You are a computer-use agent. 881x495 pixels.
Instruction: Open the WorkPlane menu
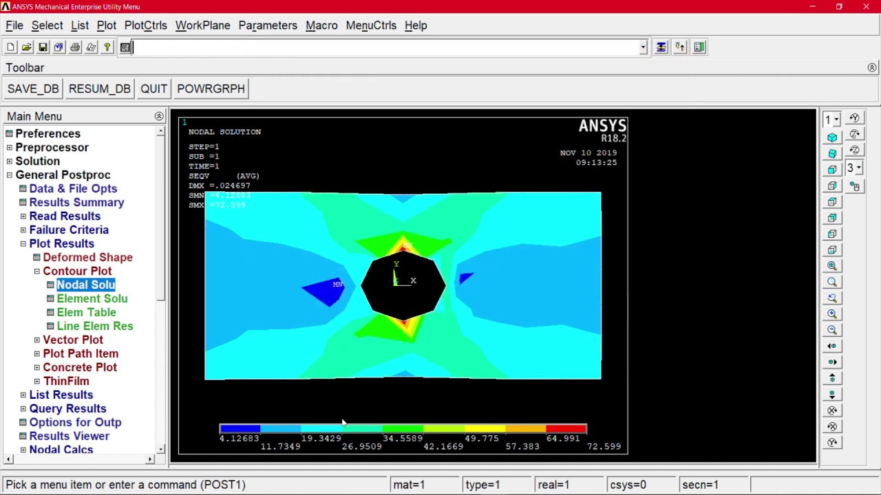[x=202, y=25]
